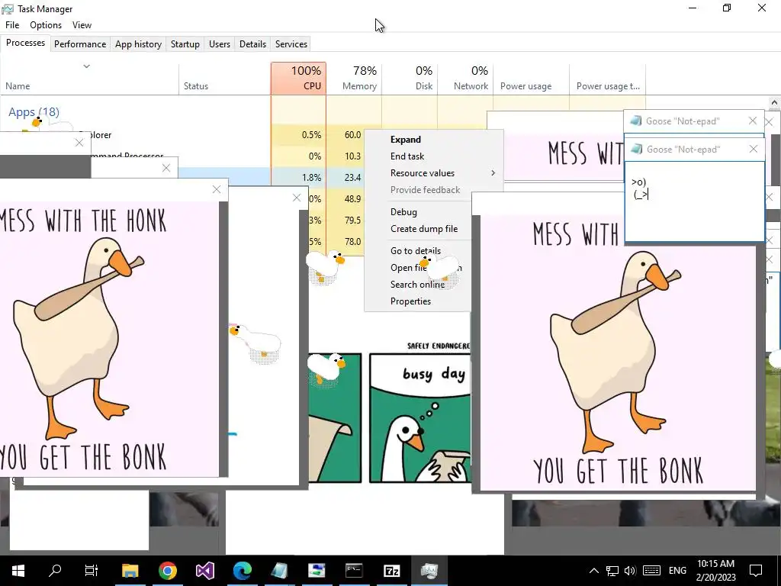Switch ENG input language indicator
The width and height of the screenshot is (781, 586).
pyautogui.click(x=677, y=571)
